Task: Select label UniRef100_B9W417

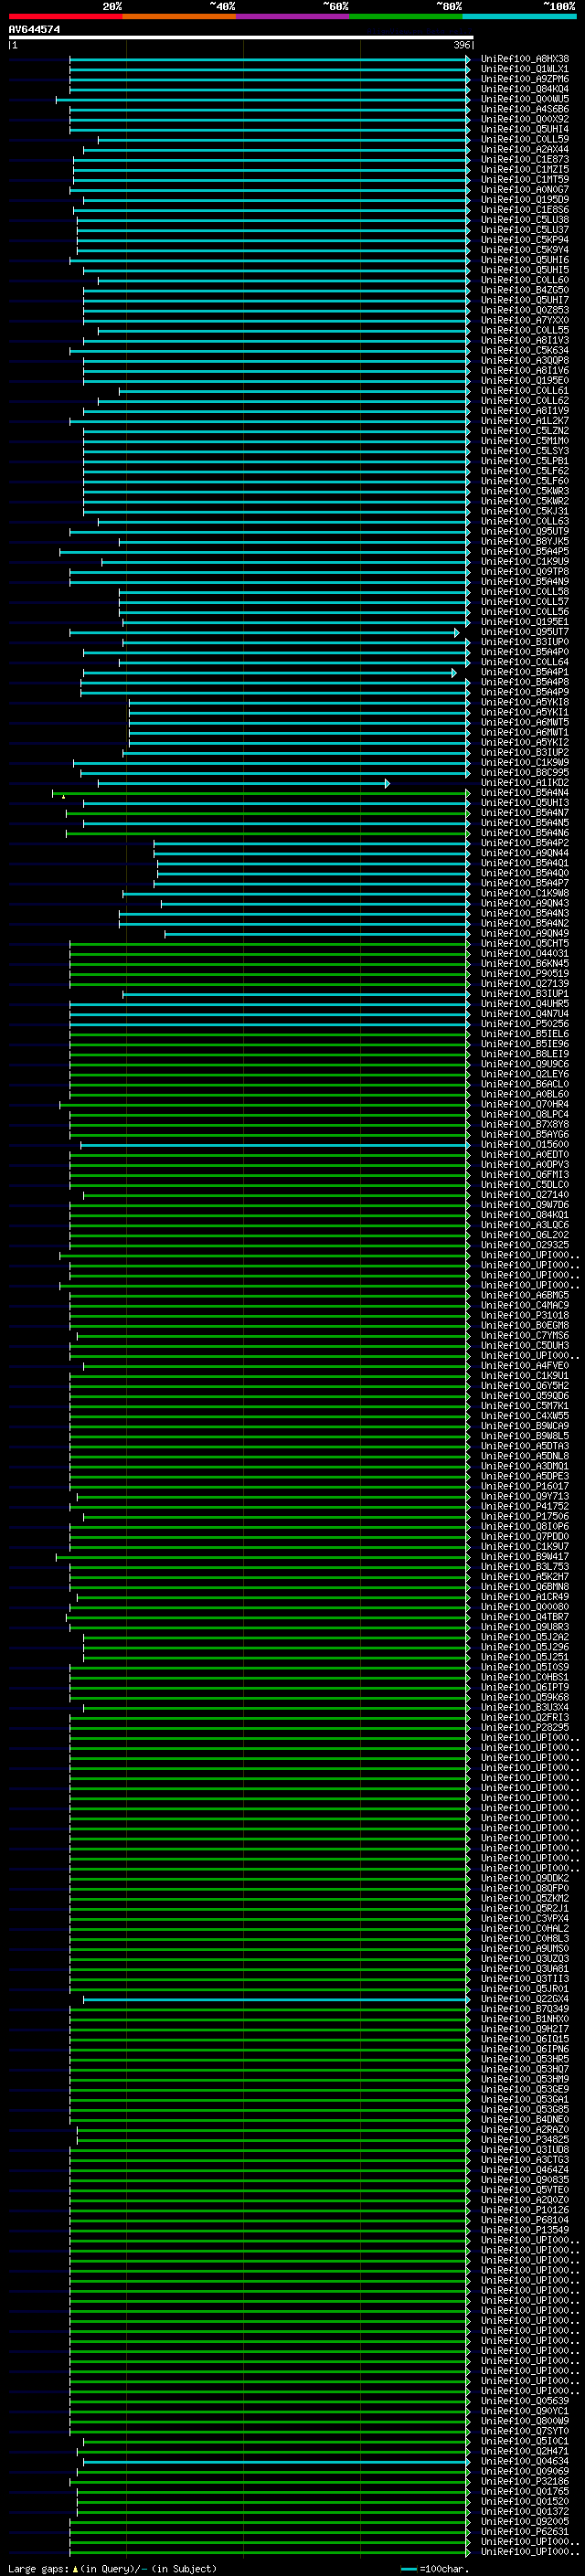Action: 525,1556
